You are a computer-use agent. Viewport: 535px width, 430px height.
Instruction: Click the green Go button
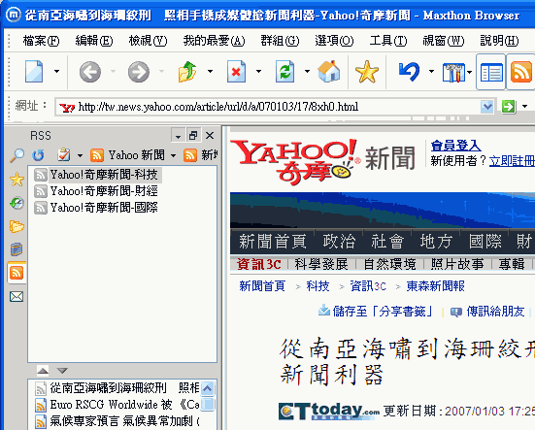tap(509, 107)
